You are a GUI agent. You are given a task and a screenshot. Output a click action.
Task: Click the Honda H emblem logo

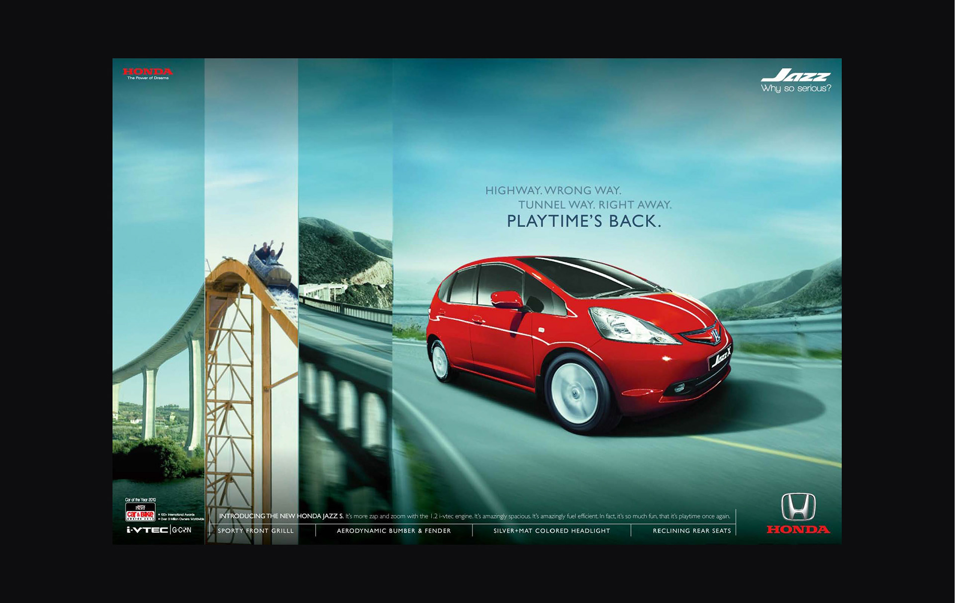coord(798,507)
